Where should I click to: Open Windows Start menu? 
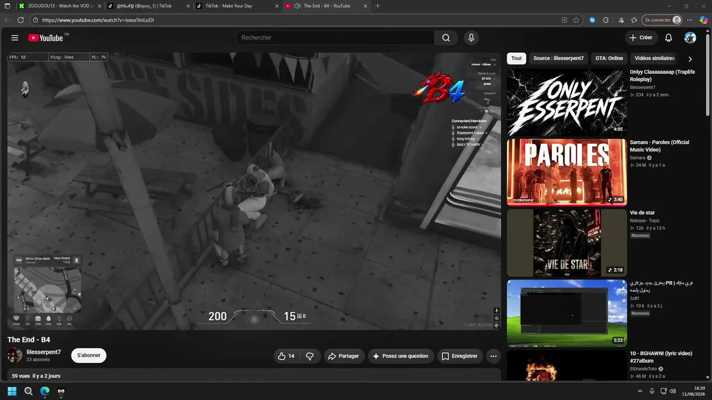(12, 391)
